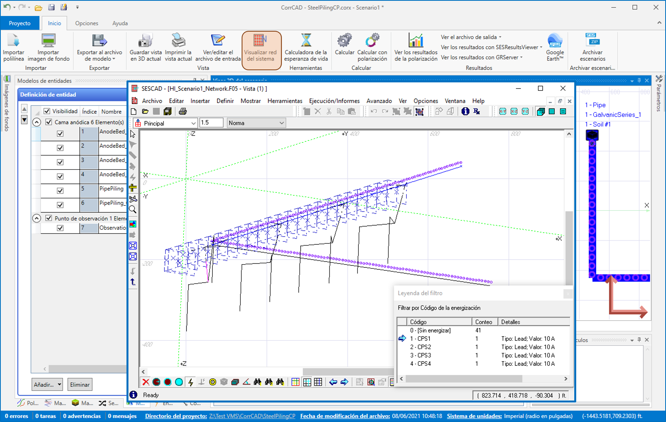This screenshot has height=422, width=666.
Task: Toggle visibility checkbox for row 5 PipePiling
Action: [x=60, y=191]
